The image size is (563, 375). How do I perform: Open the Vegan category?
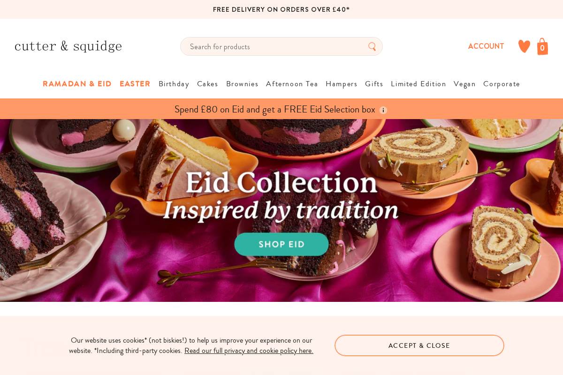[464, 84]
